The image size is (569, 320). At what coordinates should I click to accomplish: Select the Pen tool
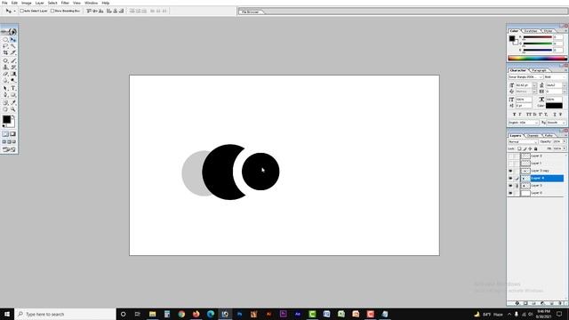pos(5,95)
